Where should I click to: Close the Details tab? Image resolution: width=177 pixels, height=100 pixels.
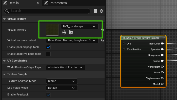[x=38, y=3]
